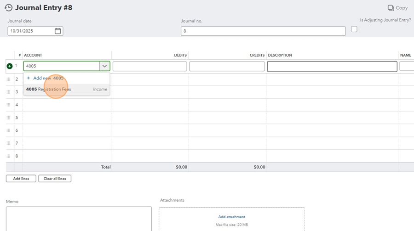
Task: Open the Journal date calendar picker
Action: 58,31
